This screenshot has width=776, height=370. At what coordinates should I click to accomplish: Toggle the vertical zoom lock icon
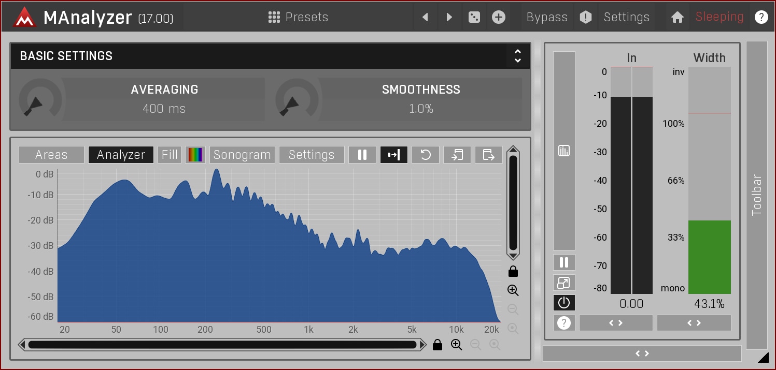coord(513,271)
